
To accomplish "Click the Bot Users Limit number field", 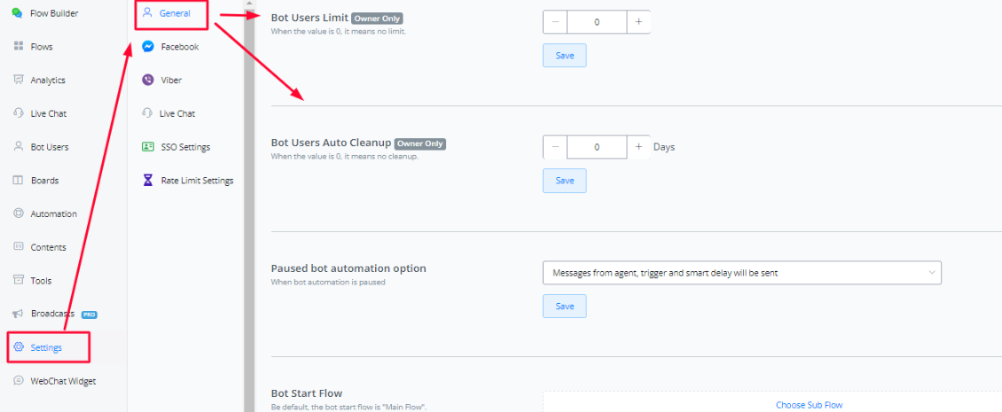I will pos(597,22).
